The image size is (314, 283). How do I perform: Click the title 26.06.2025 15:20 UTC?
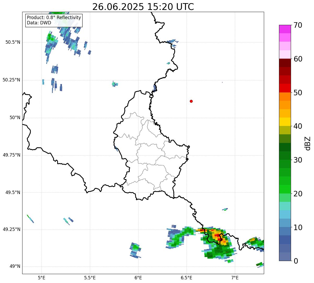143,7
